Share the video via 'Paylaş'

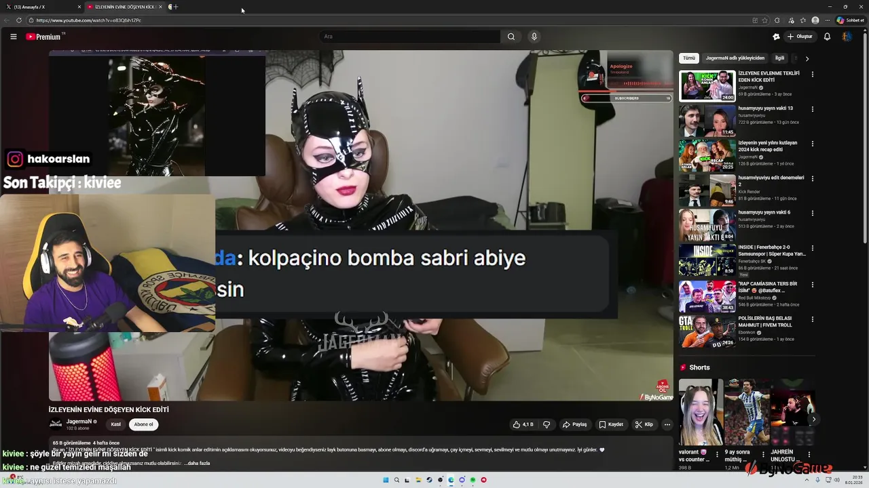tap(574, 424)
